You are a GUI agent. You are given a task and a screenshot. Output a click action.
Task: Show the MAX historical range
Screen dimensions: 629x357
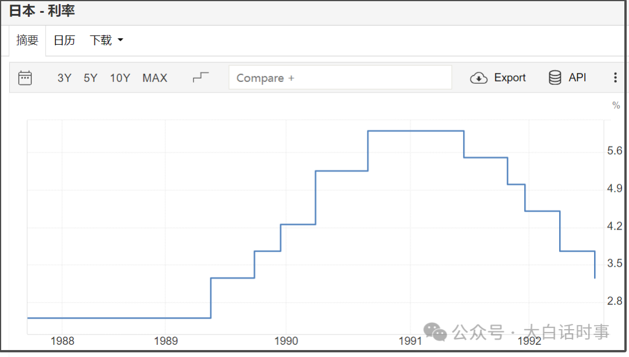(155, 78)
